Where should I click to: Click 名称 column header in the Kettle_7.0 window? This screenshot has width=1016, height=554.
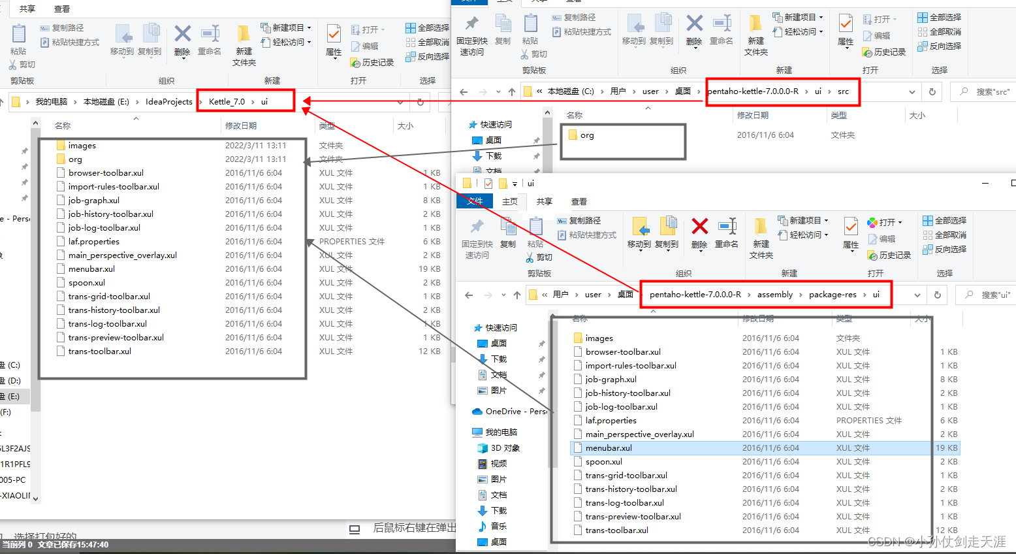click(x=63, y=125)
